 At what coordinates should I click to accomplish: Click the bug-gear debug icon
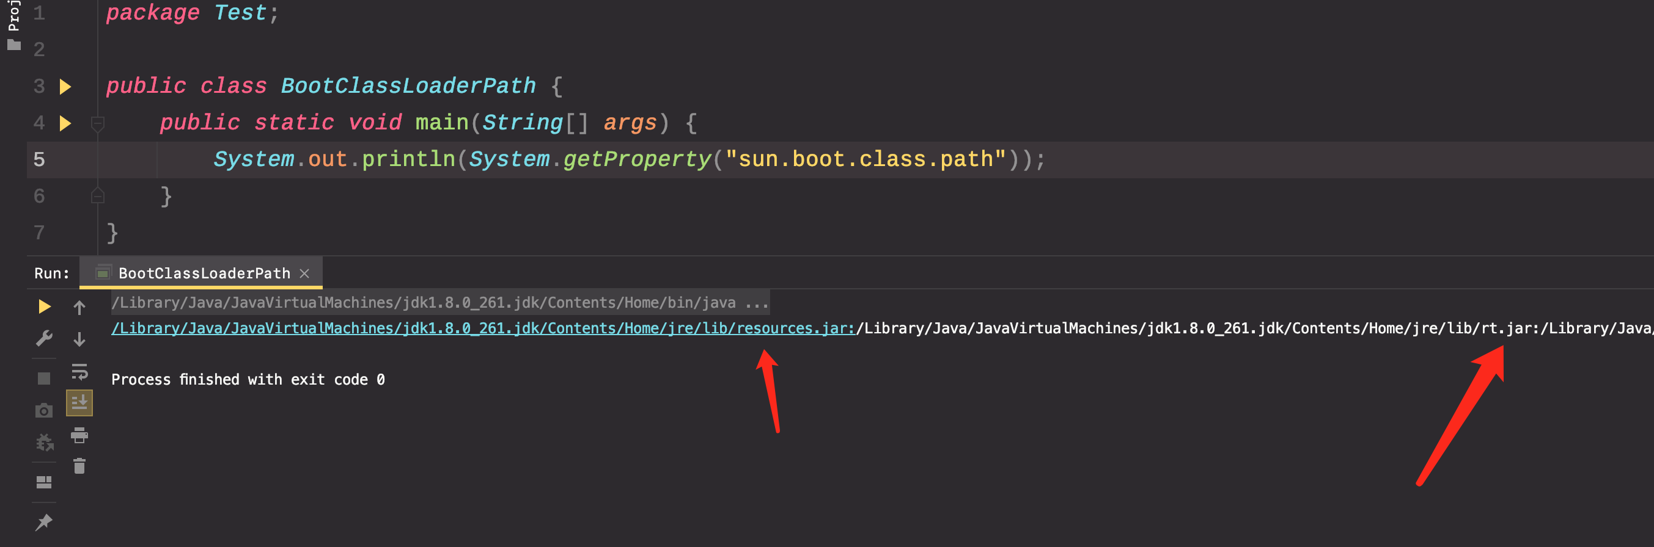point(44,443)
